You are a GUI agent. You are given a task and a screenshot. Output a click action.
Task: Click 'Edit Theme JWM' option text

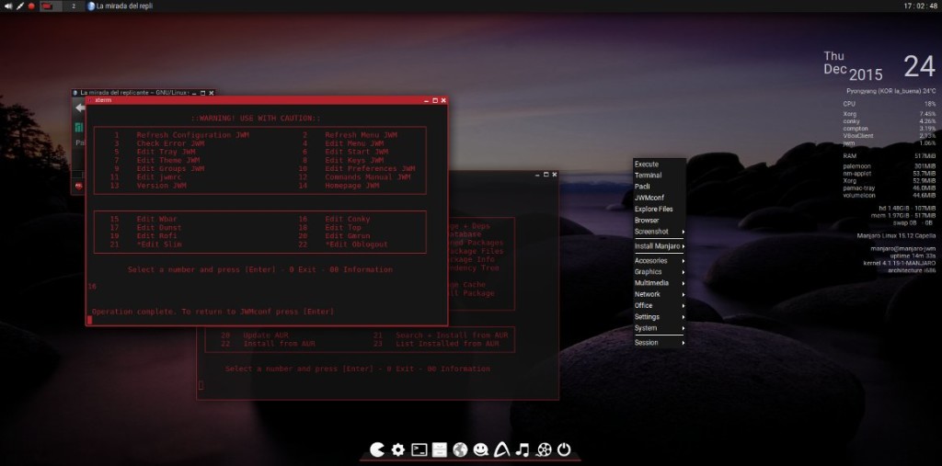pos(167,160)
